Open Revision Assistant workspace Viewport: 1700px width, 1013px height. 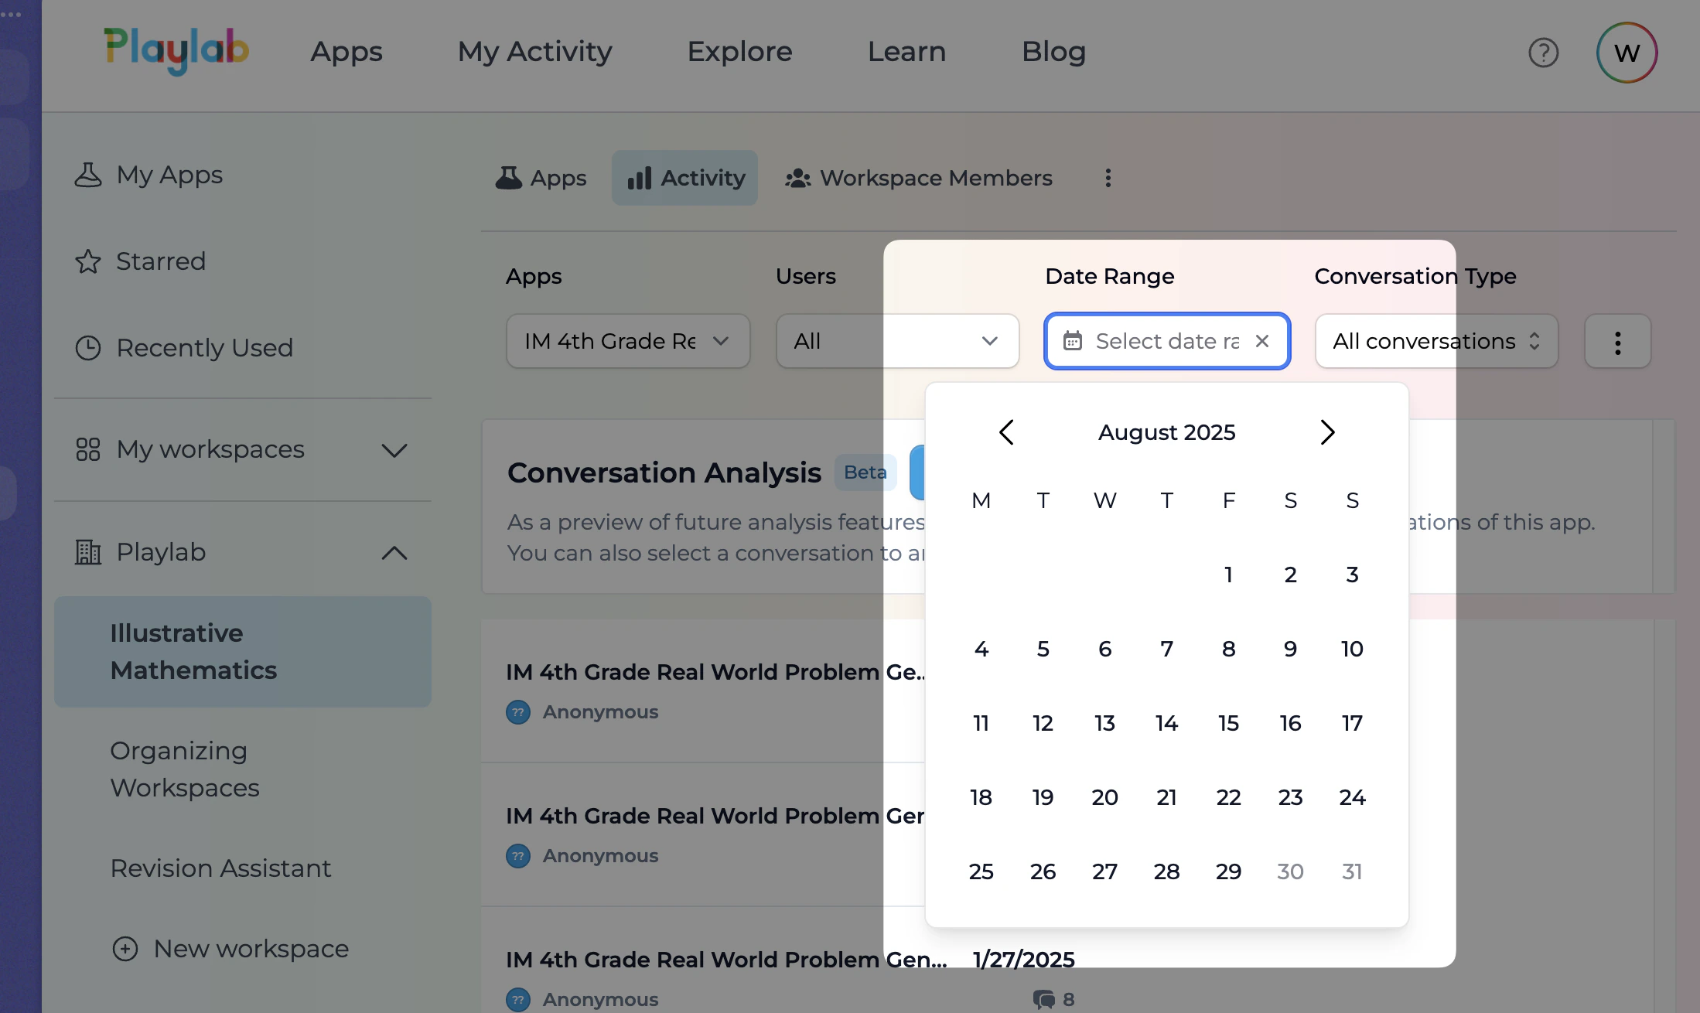tap(220, 868)
